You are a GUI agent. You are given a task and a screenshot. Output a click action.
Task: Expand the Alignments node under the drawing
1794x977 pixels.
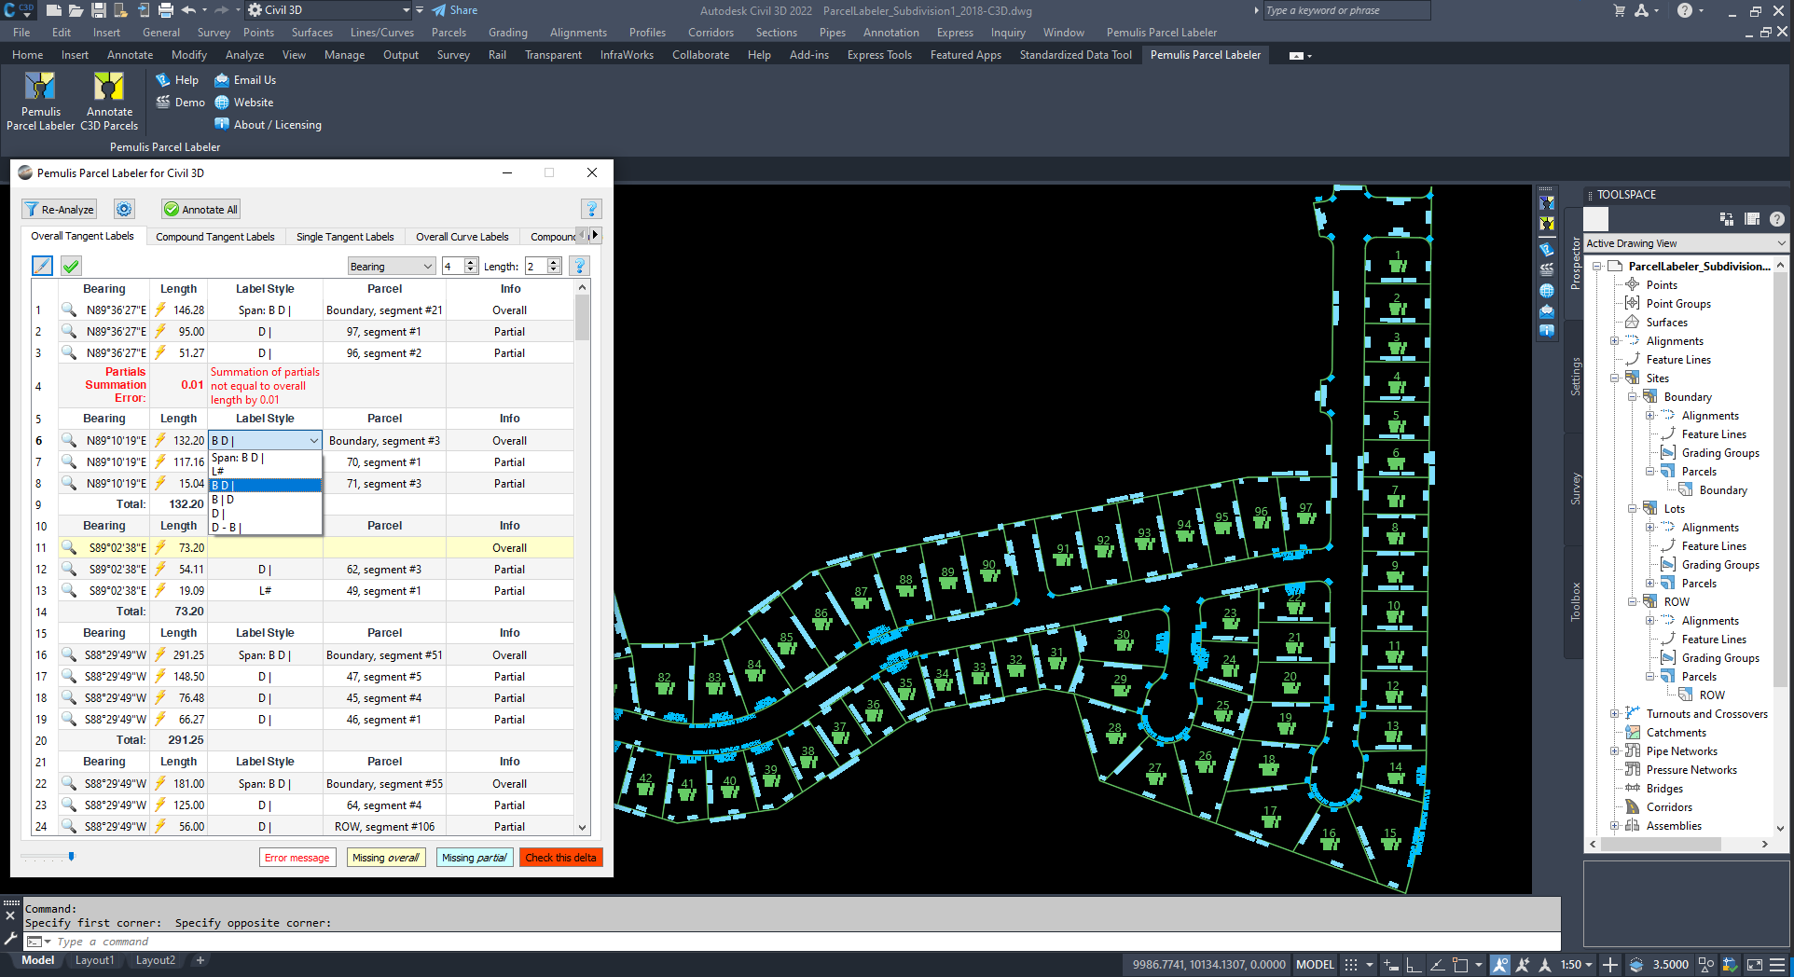[1615, 341]
